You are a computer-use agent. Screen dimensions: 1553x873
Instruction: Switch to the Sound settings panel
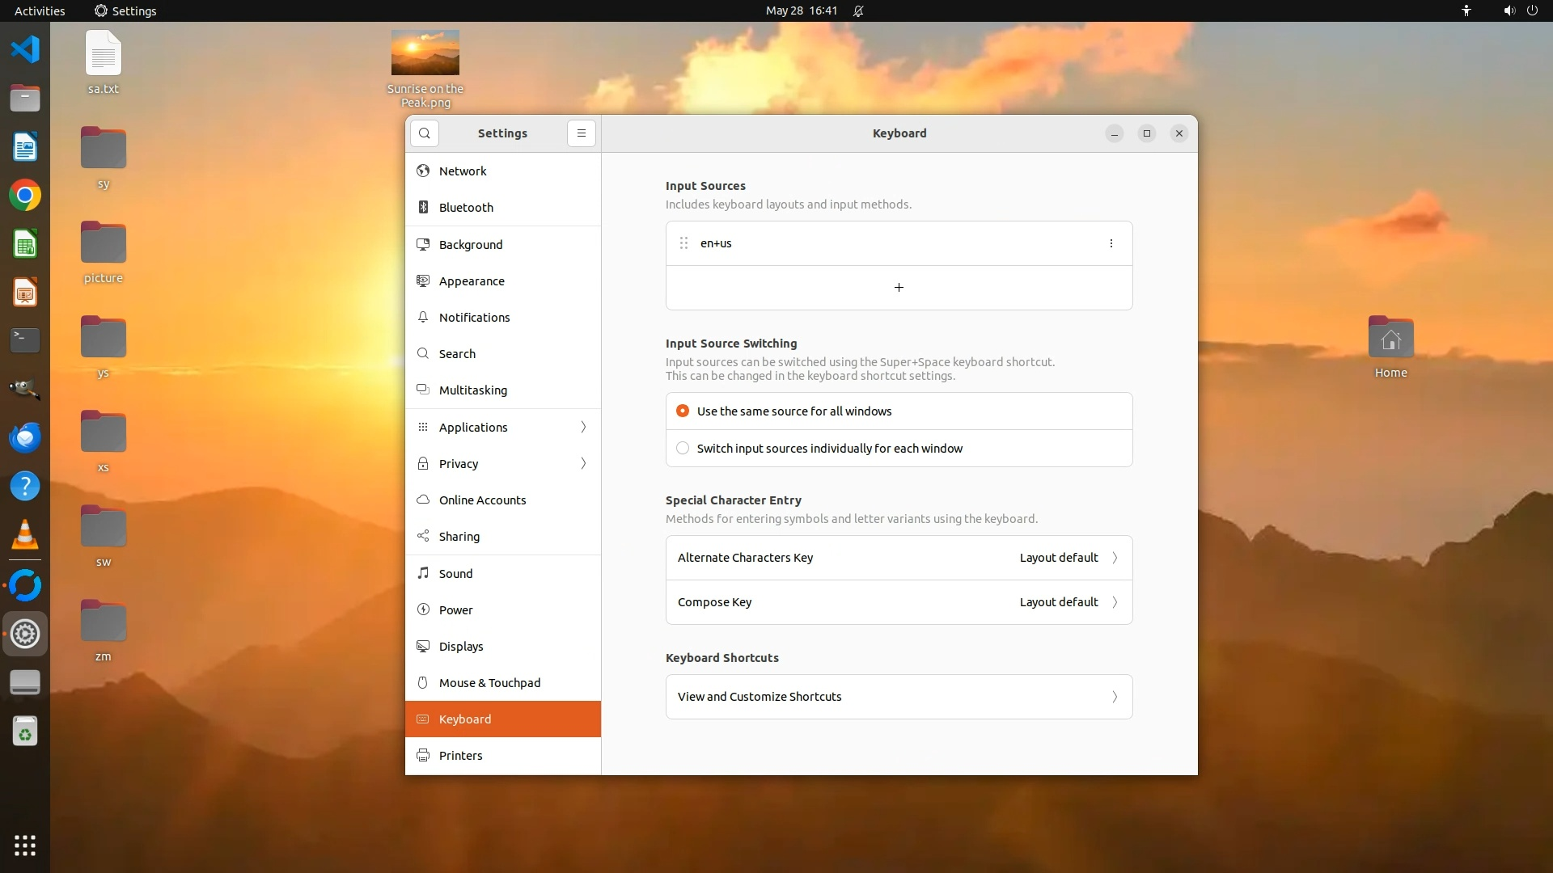[x=455, y=574]
